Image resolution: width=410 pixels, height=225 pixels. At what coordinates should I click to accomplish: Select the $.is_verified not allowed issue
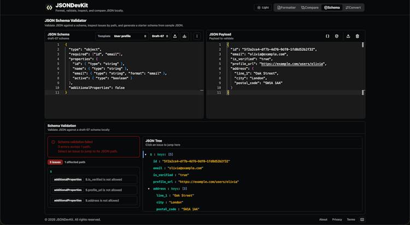[x=93, y=180]
